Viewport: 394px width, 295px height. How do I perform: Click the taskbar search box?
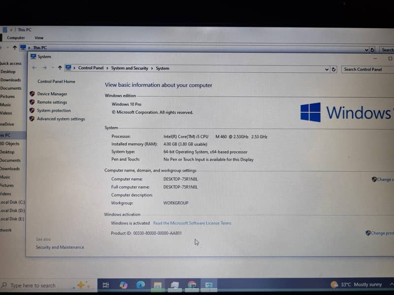(x=48, y=285)
